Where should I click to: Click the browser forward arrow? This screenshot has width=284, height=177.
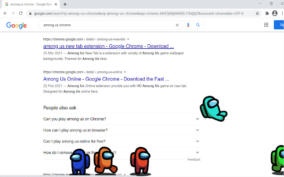point(13,13)
